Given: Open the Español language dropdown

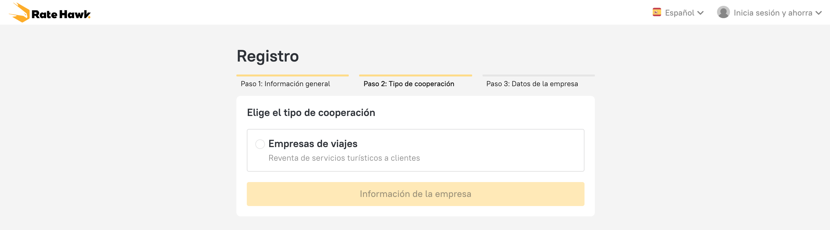Looking at the screenshot, I should (x=679, y=13).
